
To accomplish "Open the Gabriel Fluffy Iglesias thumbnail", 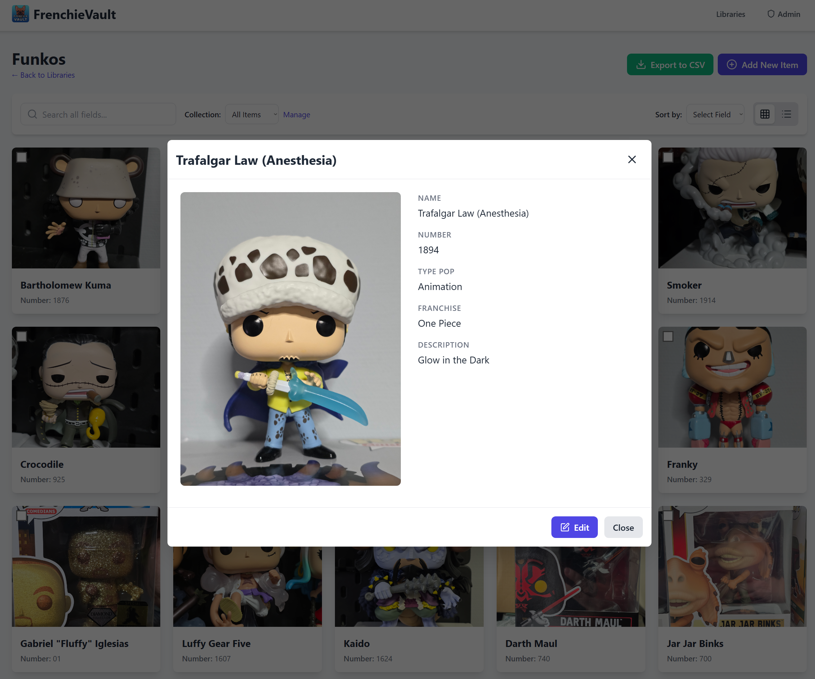I will click(86, 566).
